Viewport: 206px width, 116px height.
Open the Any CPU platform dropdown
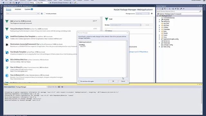coord(43,3)
